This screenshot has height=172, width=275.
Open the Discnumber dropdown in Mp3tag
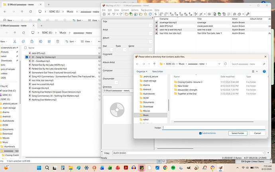(116, 82)
